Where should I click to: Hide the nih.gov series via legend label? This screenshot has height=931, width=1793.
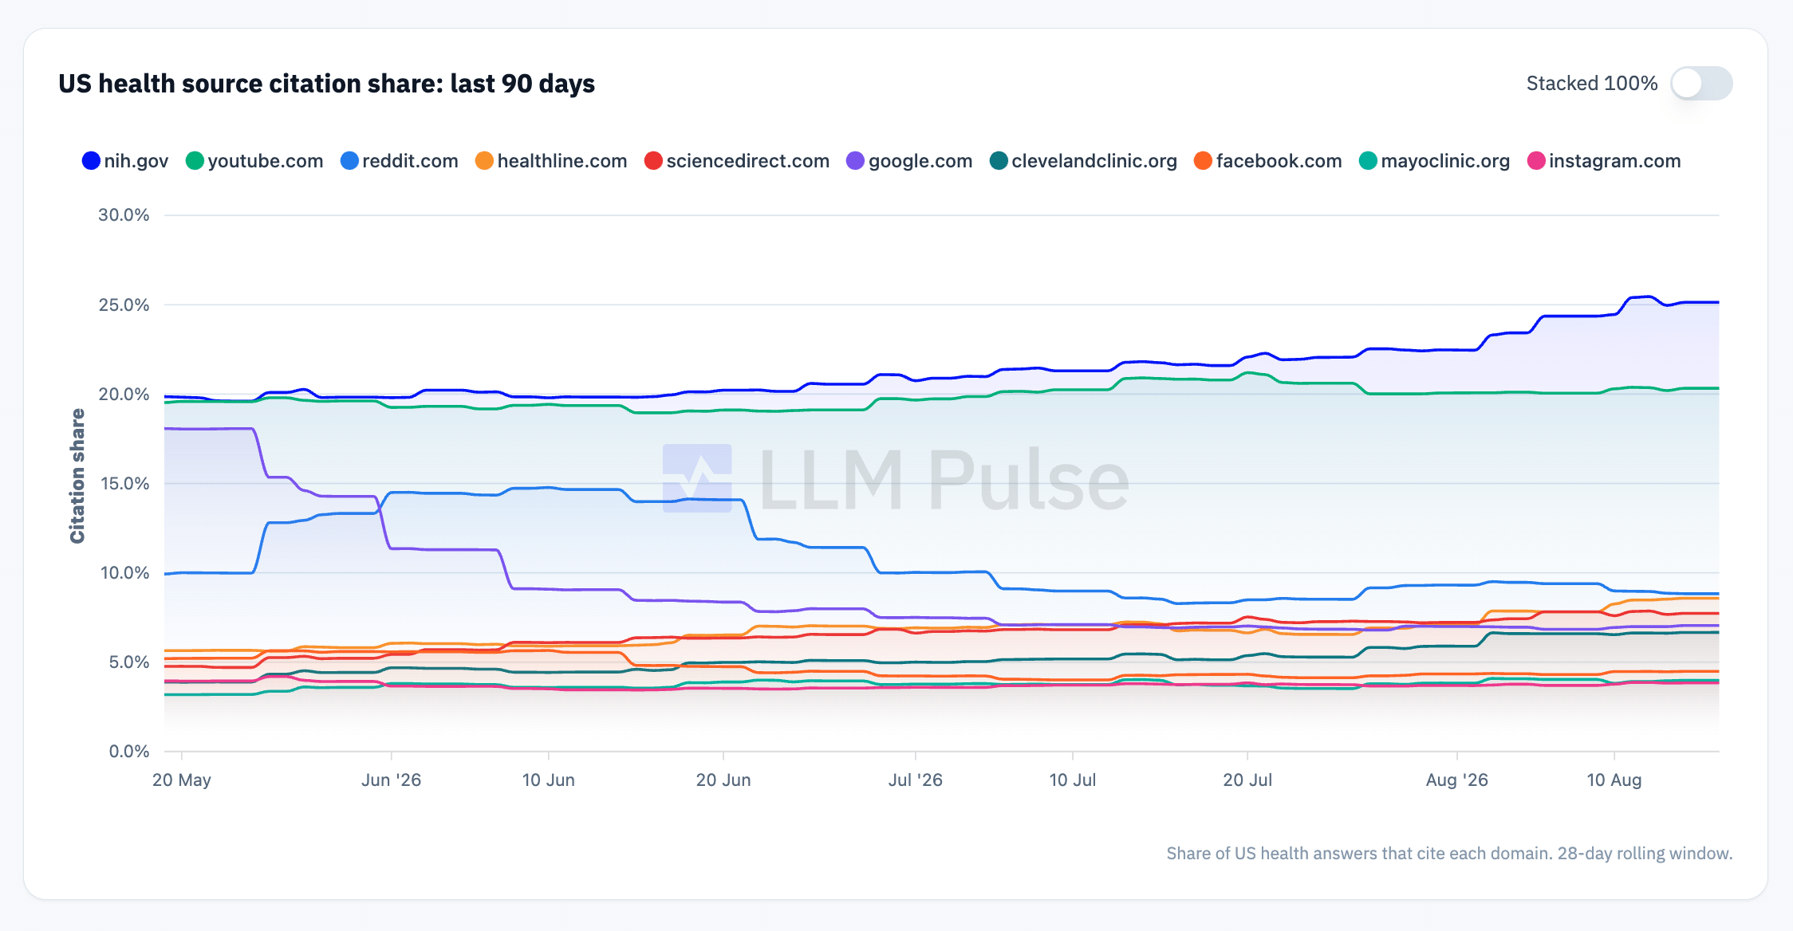coord(136,161)
